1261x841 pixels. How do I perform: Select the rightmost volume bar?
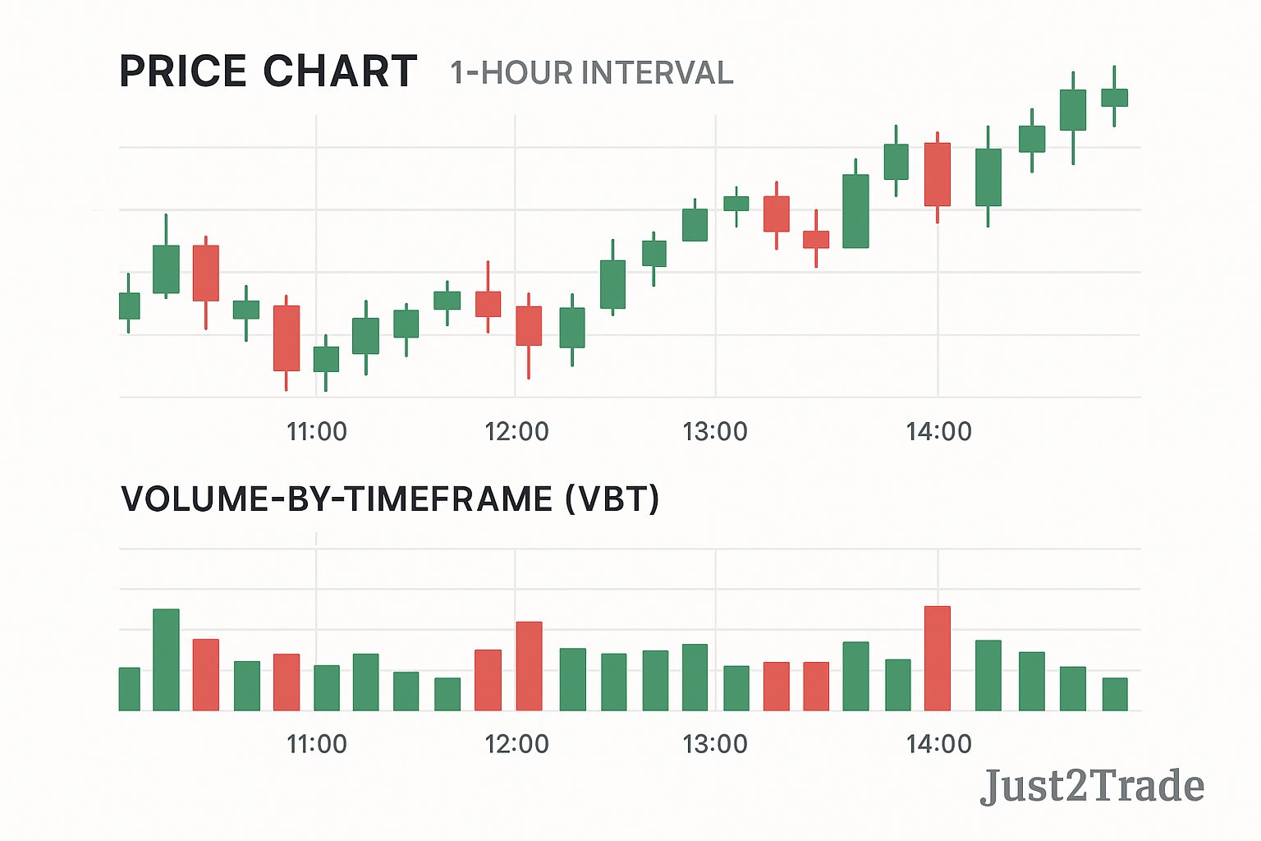click(1115, 694)
